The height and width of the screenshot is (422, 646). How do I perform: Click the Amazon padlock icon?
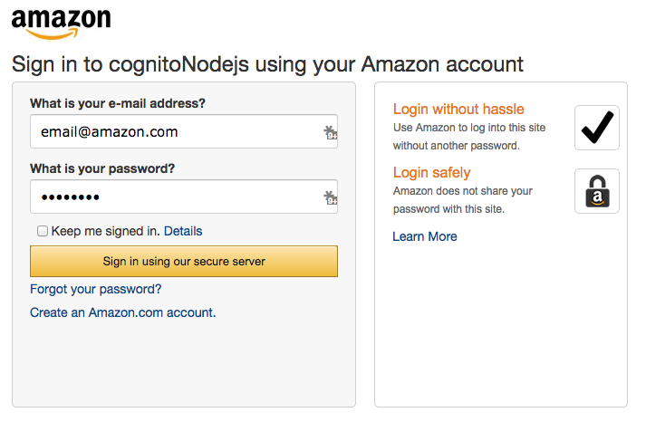pos(597,191)
